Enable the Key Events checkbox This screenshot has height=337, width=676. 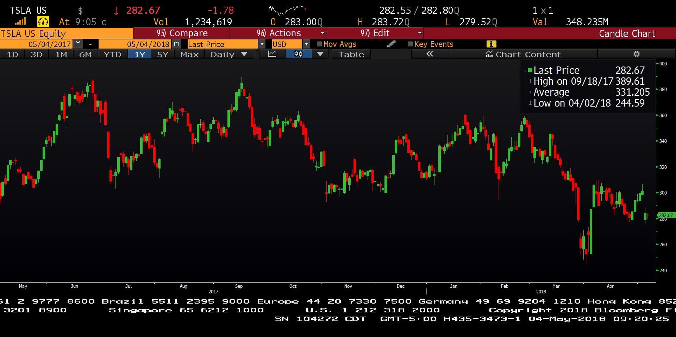point(410,44)
